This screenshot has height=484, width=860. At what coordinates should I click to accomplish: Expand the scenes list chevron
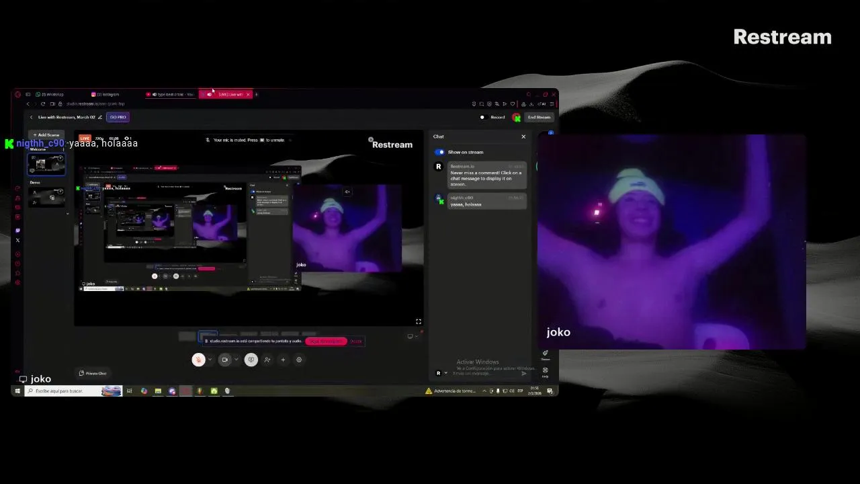(67, 214)
